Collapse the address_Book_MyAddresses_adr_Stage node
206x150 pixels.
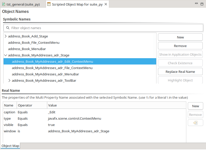click(6, 55)
